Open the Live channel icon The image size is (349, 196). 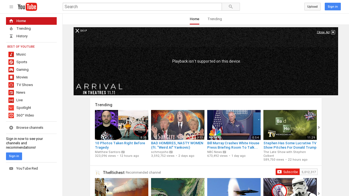11,100
